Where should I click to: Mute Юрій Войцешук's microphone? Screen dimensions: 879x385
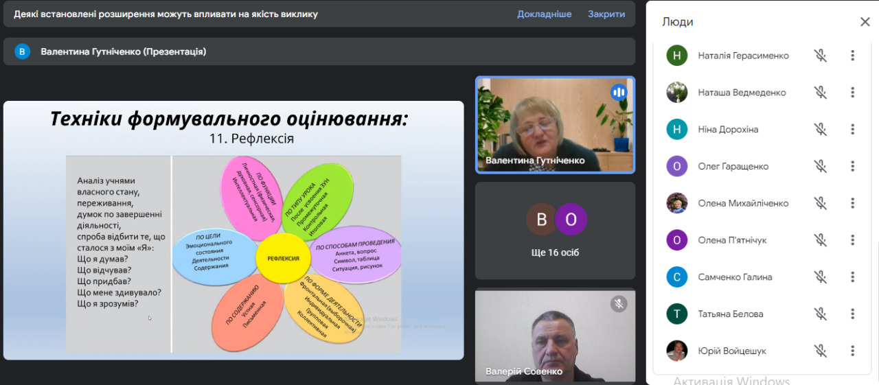820,351
